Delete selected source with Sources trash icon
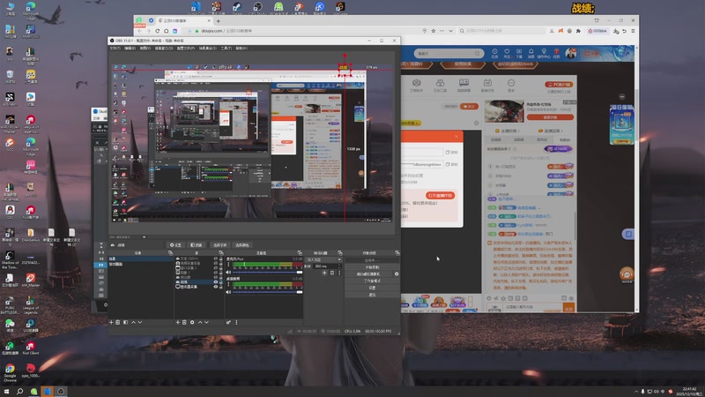 [x=184, y=322]
